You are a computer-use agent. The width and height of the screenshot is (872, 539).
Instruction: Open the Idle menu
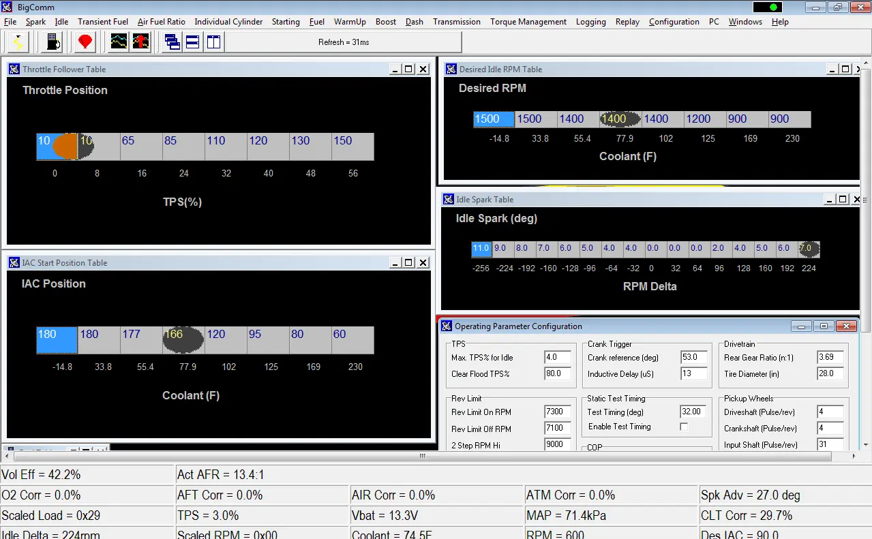pos(62,22)
